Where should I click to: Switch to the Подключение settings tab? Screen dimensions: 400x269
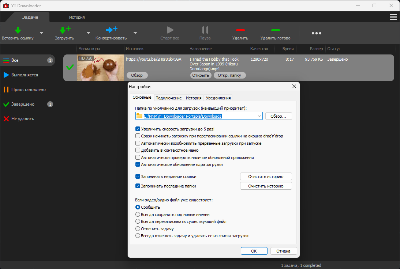169,98
